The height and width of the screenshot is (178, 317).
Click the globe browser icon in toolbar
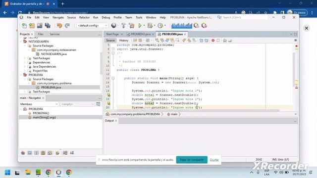coord(114,25)
